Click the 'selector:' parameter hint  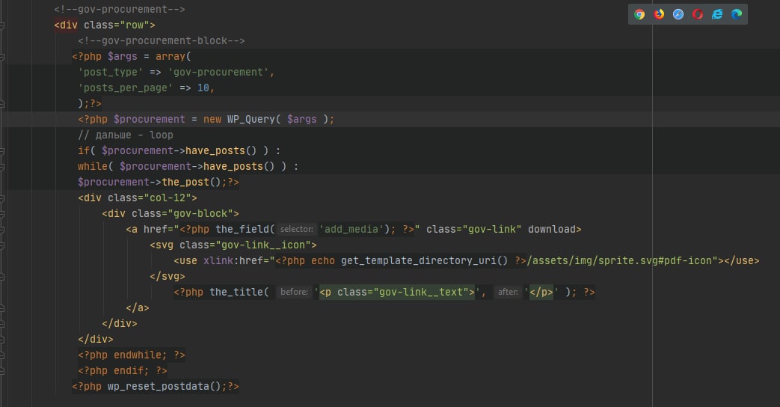click(296, 230)
